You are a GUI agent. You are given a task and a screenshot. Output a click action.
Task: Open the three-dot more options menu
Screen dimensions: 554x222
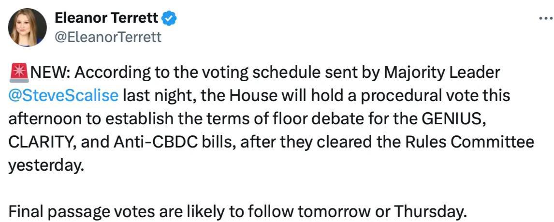(546, 18)
